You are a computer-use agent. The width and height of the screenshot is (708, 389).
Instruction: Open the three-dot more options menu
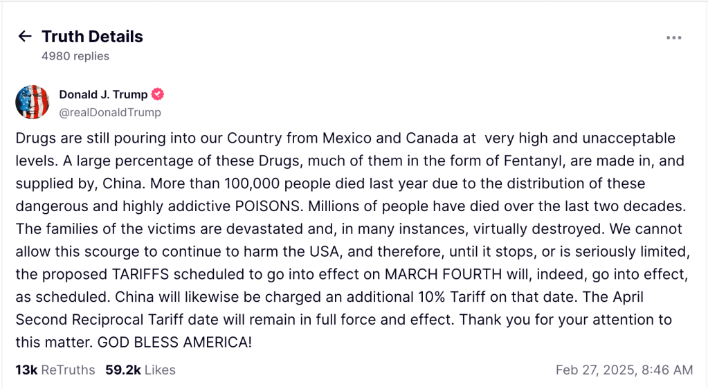673,37
